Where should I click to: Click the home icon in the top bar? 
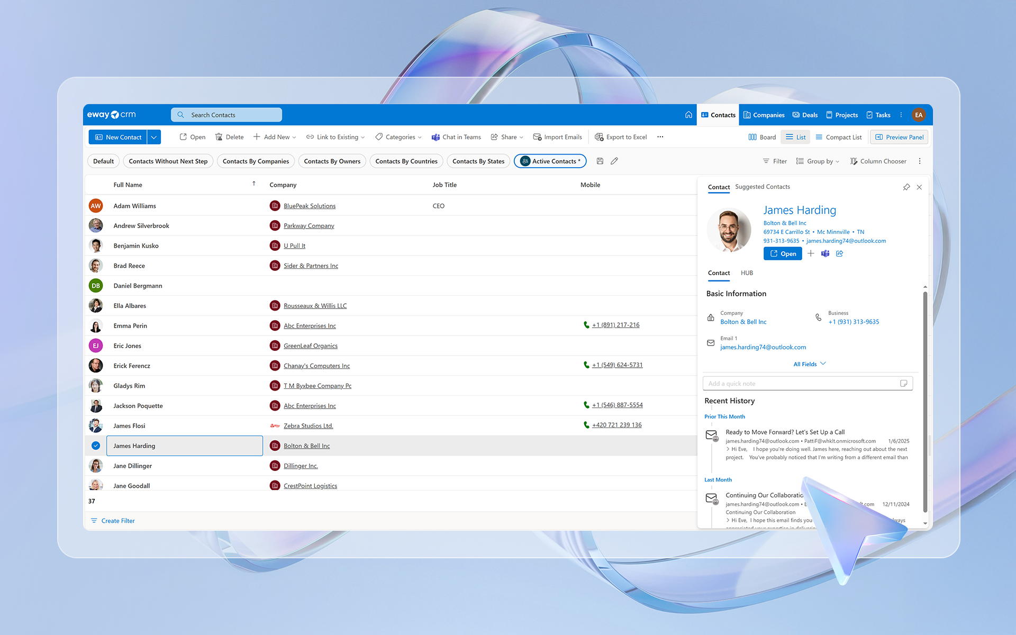(x=688, y=115)
